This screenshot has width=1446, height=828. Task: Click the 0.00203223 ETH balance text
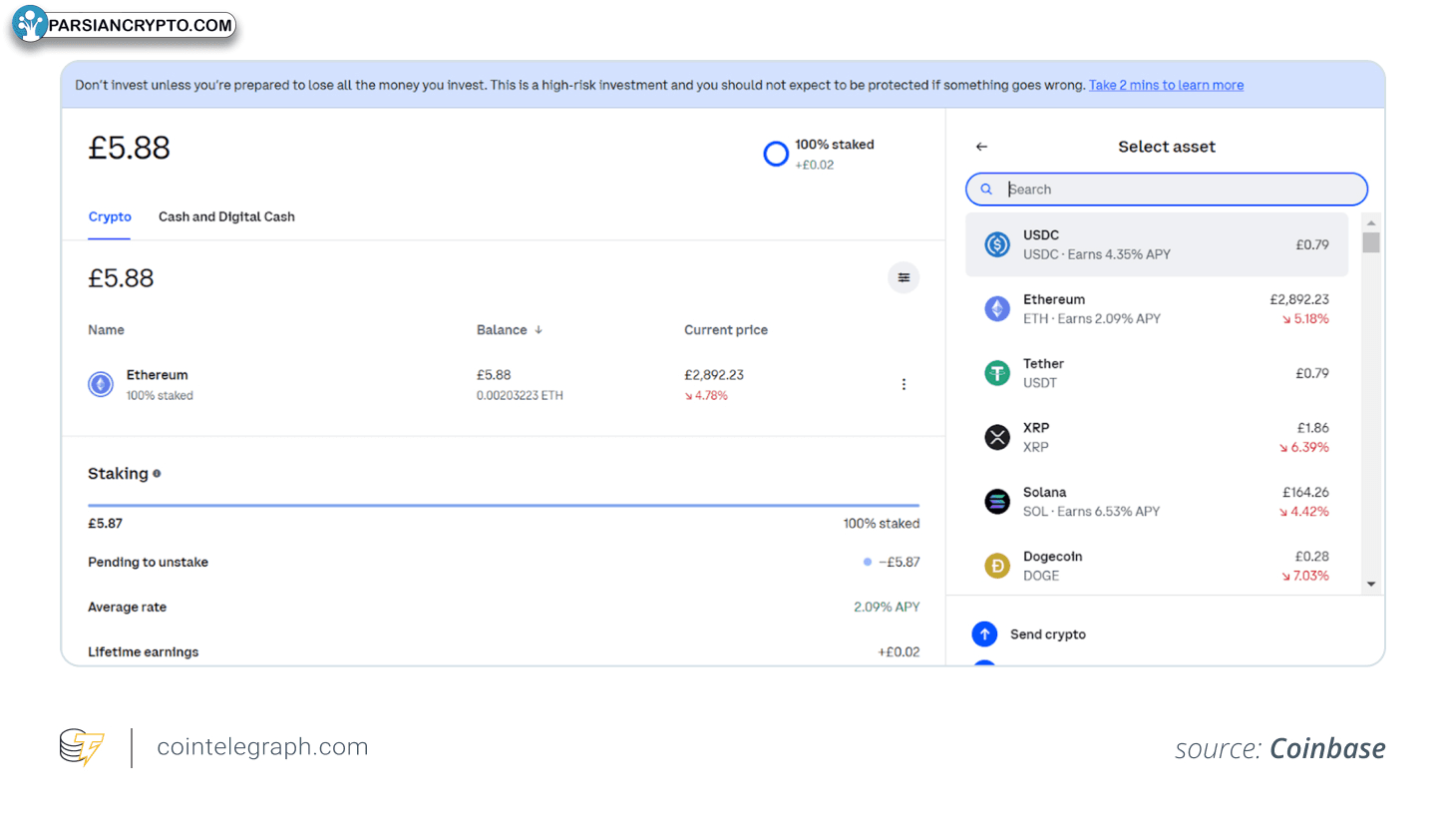(x=520, y=395)
